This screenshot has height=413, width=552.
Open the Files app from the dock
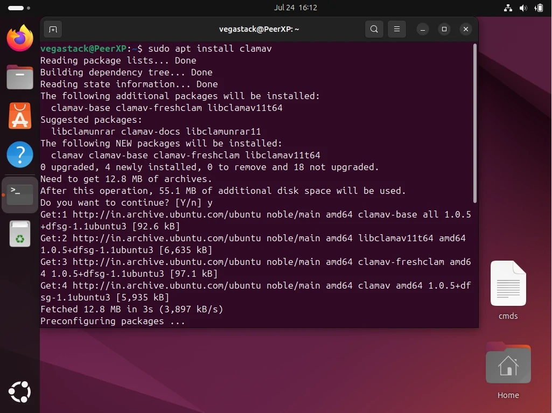tap(19, 77)
